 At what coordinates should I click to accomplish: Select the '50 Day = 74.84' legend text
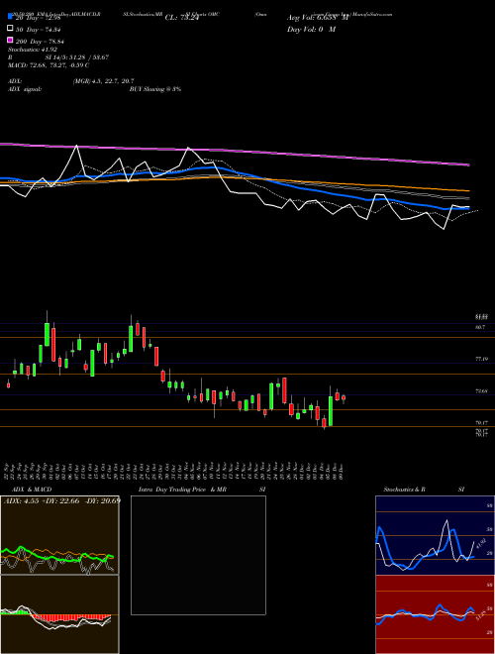[41, 30]
